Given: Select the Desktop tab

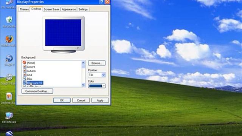Looking at the screenshot, I should click(36, 9).
